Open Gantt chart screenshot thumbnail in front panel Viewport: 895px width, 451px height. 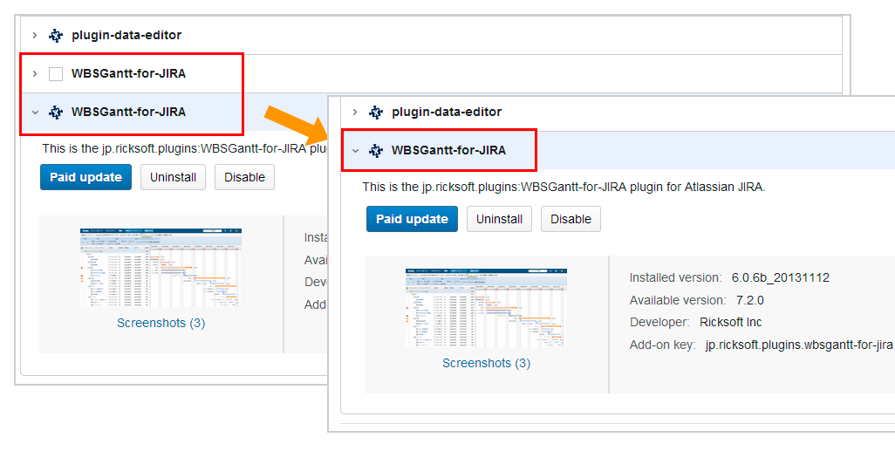coord(486,307)
